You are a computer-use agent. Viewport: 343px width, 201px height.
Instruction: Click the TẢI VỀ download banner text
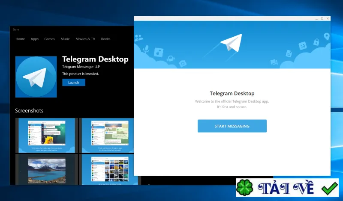(286, 188)
